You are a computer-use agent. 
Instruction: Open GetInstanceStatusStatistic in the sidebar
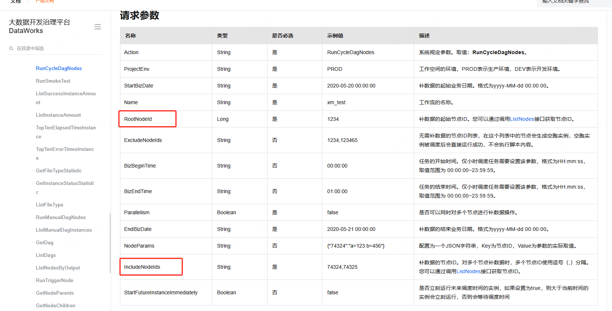[65, 188]
